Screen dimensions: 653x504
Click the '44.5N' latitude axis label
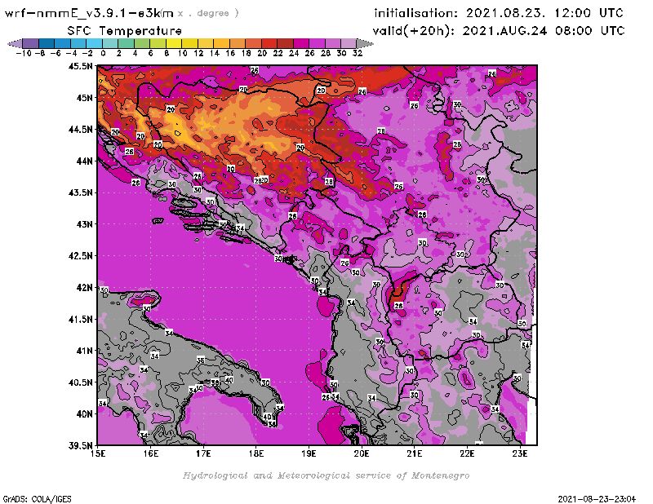(x=80, y=130)
